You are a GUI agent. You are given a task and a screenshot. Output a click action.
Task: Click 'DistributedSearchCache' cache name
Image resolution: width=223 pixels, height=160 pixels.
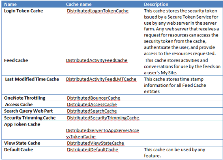click(92, 111)
